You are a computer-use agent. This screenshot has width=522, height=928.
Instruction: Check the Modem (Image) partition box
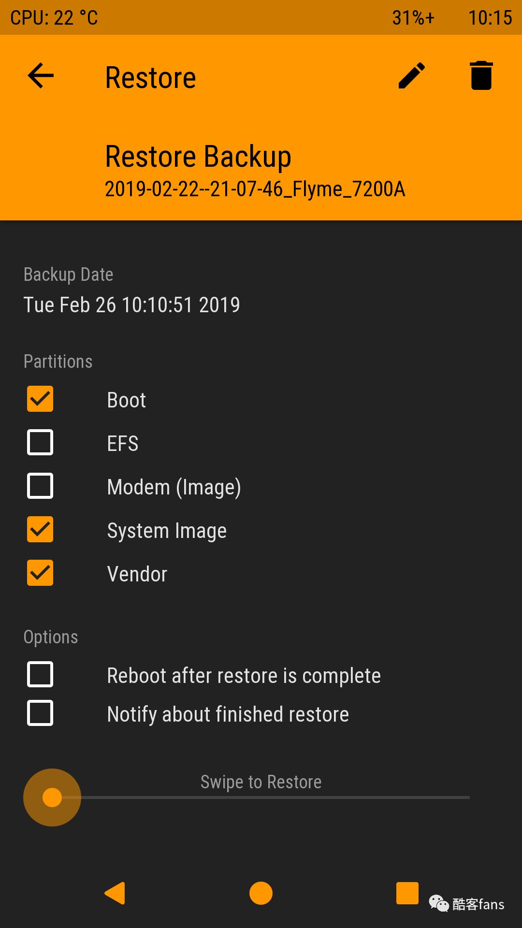[40, 486]
